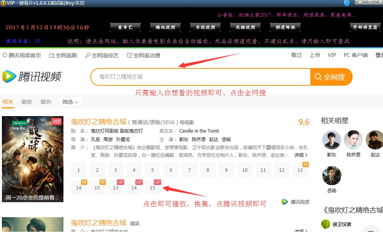Image resolution: width=383 pixels, height=241 pixels.
Task: Open the 侠卫汉唐 channel avatar
Action: 326,224
